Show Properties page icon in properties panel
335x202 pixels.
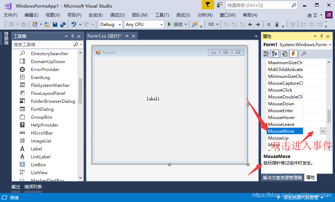[x=285, y=53]
